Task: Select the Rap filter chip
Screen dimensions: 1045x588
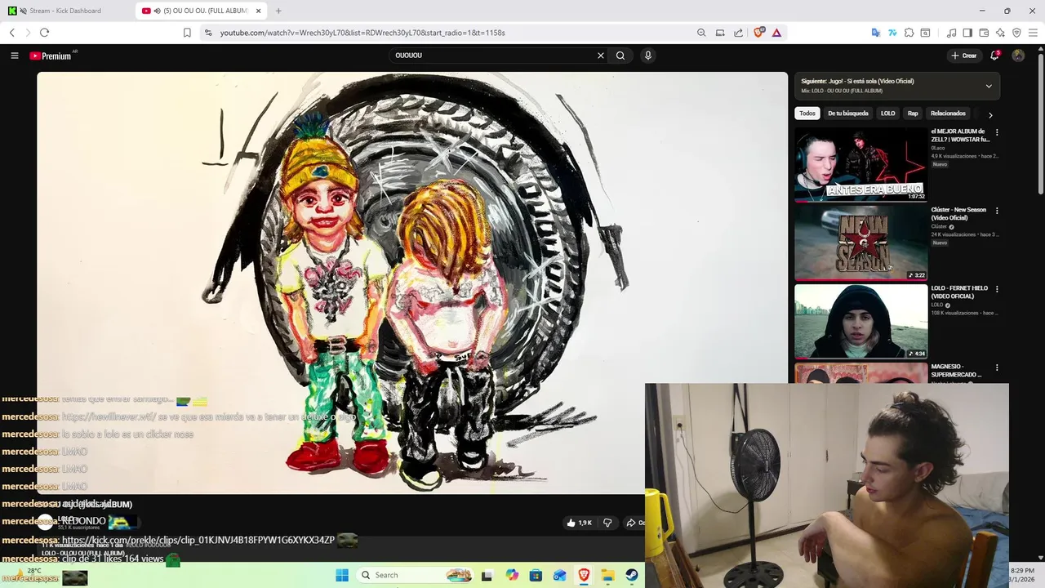Action: (913, 114)
